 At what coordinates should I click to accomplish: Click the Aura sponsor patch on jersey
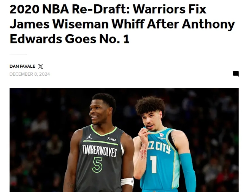coord(112,139)
